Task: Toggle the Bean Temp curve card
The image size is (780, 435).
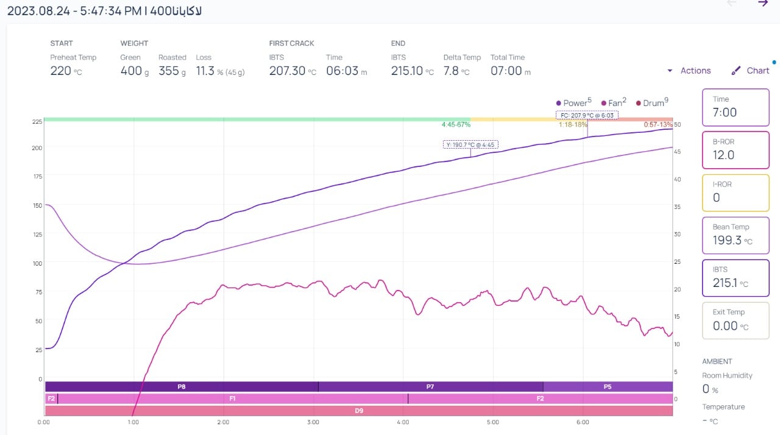Action: pos(736,235)
